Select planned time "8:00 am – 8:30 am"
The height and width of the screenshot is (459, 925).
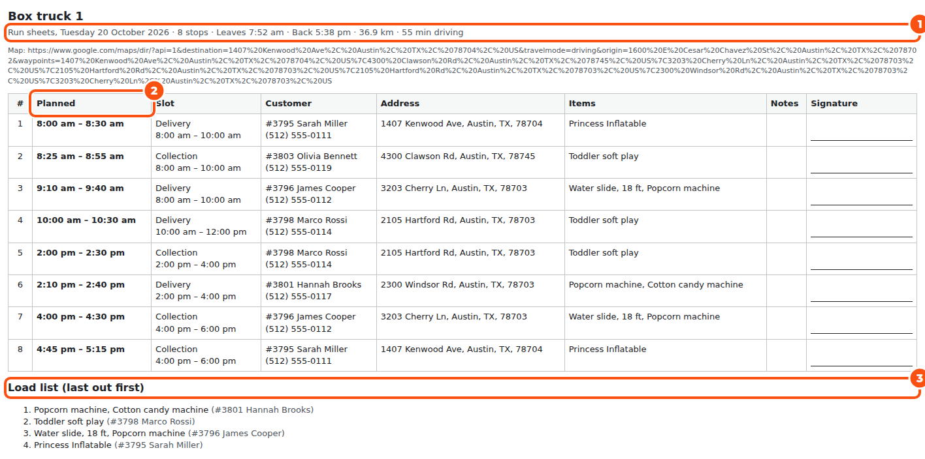point(80,123)
